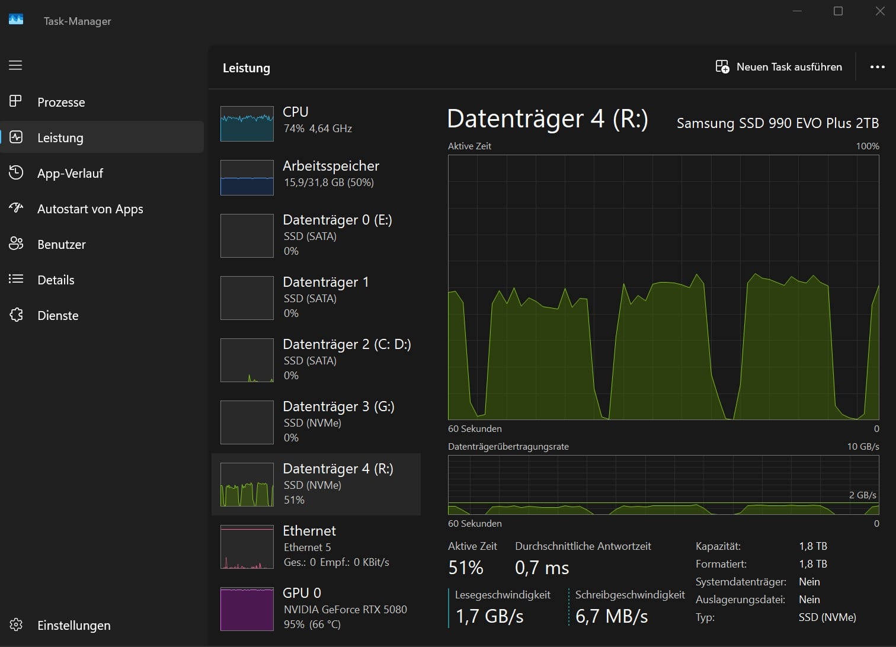
Task: Click the Aktive Zeit disk activity graph
Action: click(663, 287)
